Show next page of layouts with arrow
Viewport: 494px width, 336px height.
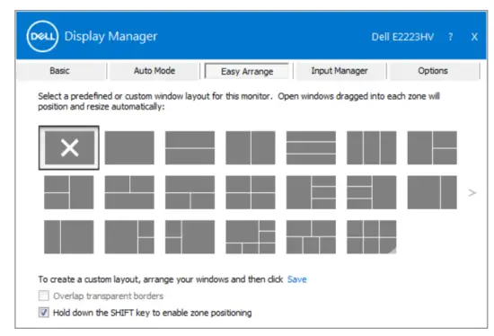click(472, 192)
